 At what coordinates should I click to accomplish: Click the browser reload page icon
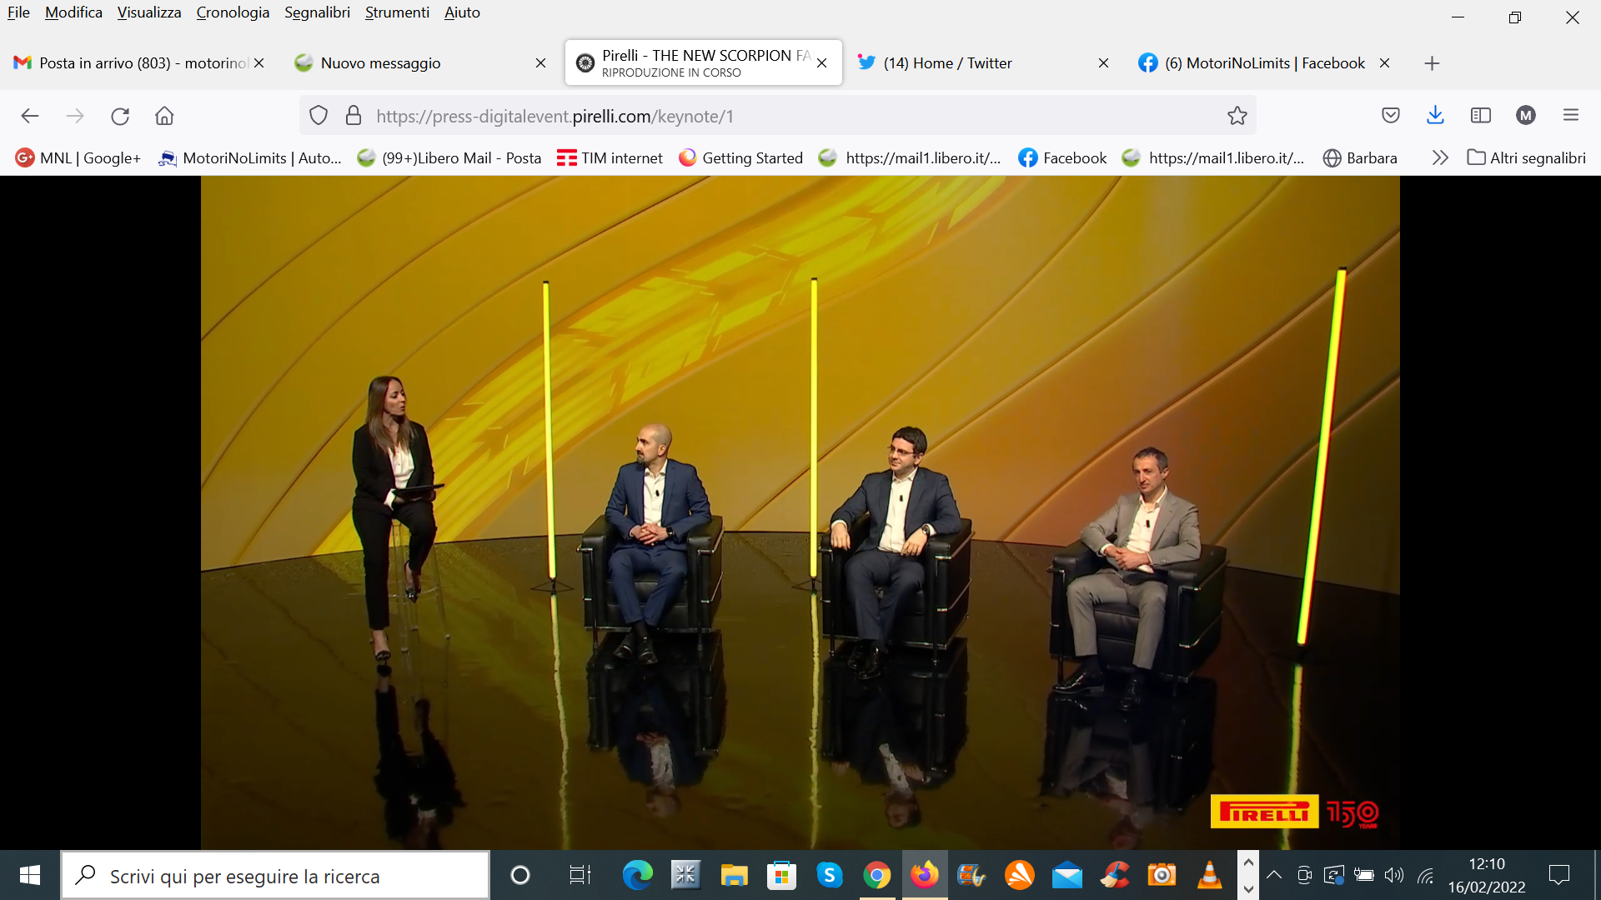pos(120,116)
